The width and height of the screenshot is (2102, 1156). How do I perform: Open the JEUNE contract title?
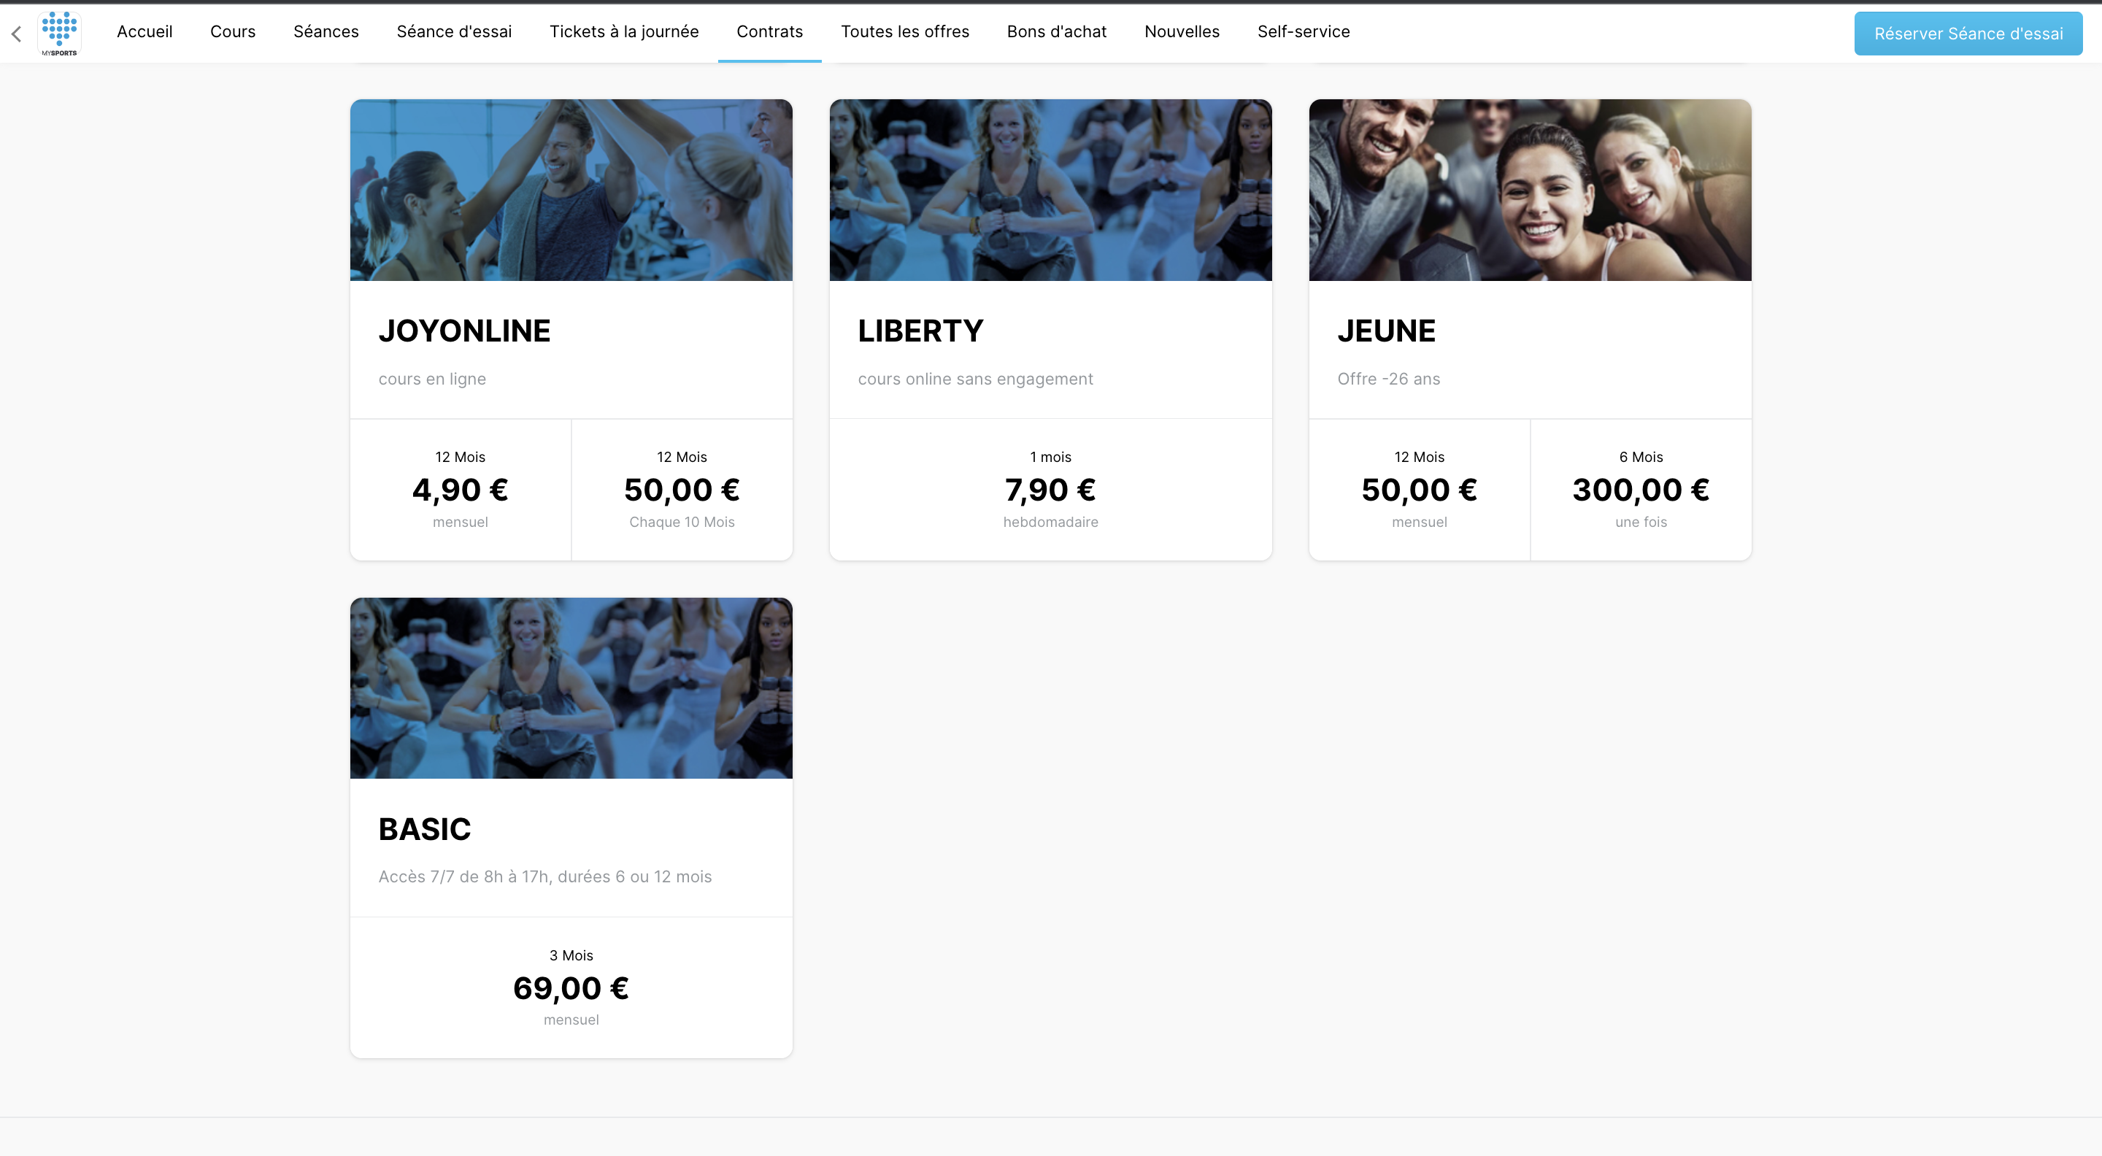(x=1387, y=331)
